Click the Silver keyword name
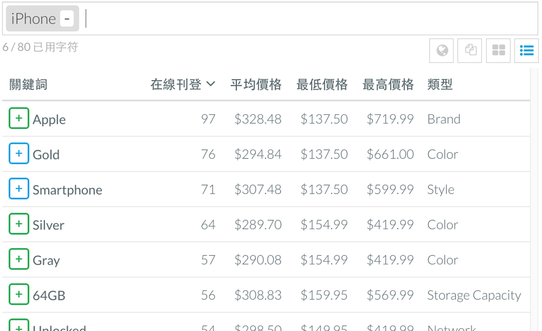This screenshot has height=331, width=542. [x=48, y=225]
